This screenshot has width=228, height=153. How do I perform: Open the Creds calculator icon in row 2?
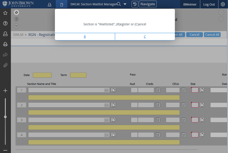157,105
